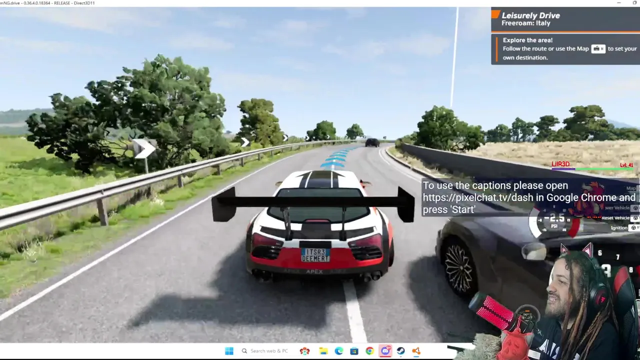Switch to BeamNG.drive orange taskbar icon
This screenshot has height=360, width=640.
(416, 351)
